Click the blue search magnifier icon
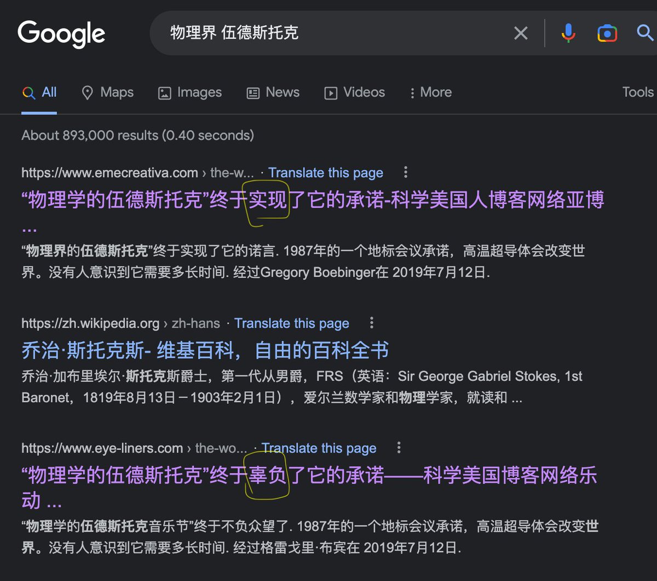The image size is (657, 581). [x=646, y=33]
